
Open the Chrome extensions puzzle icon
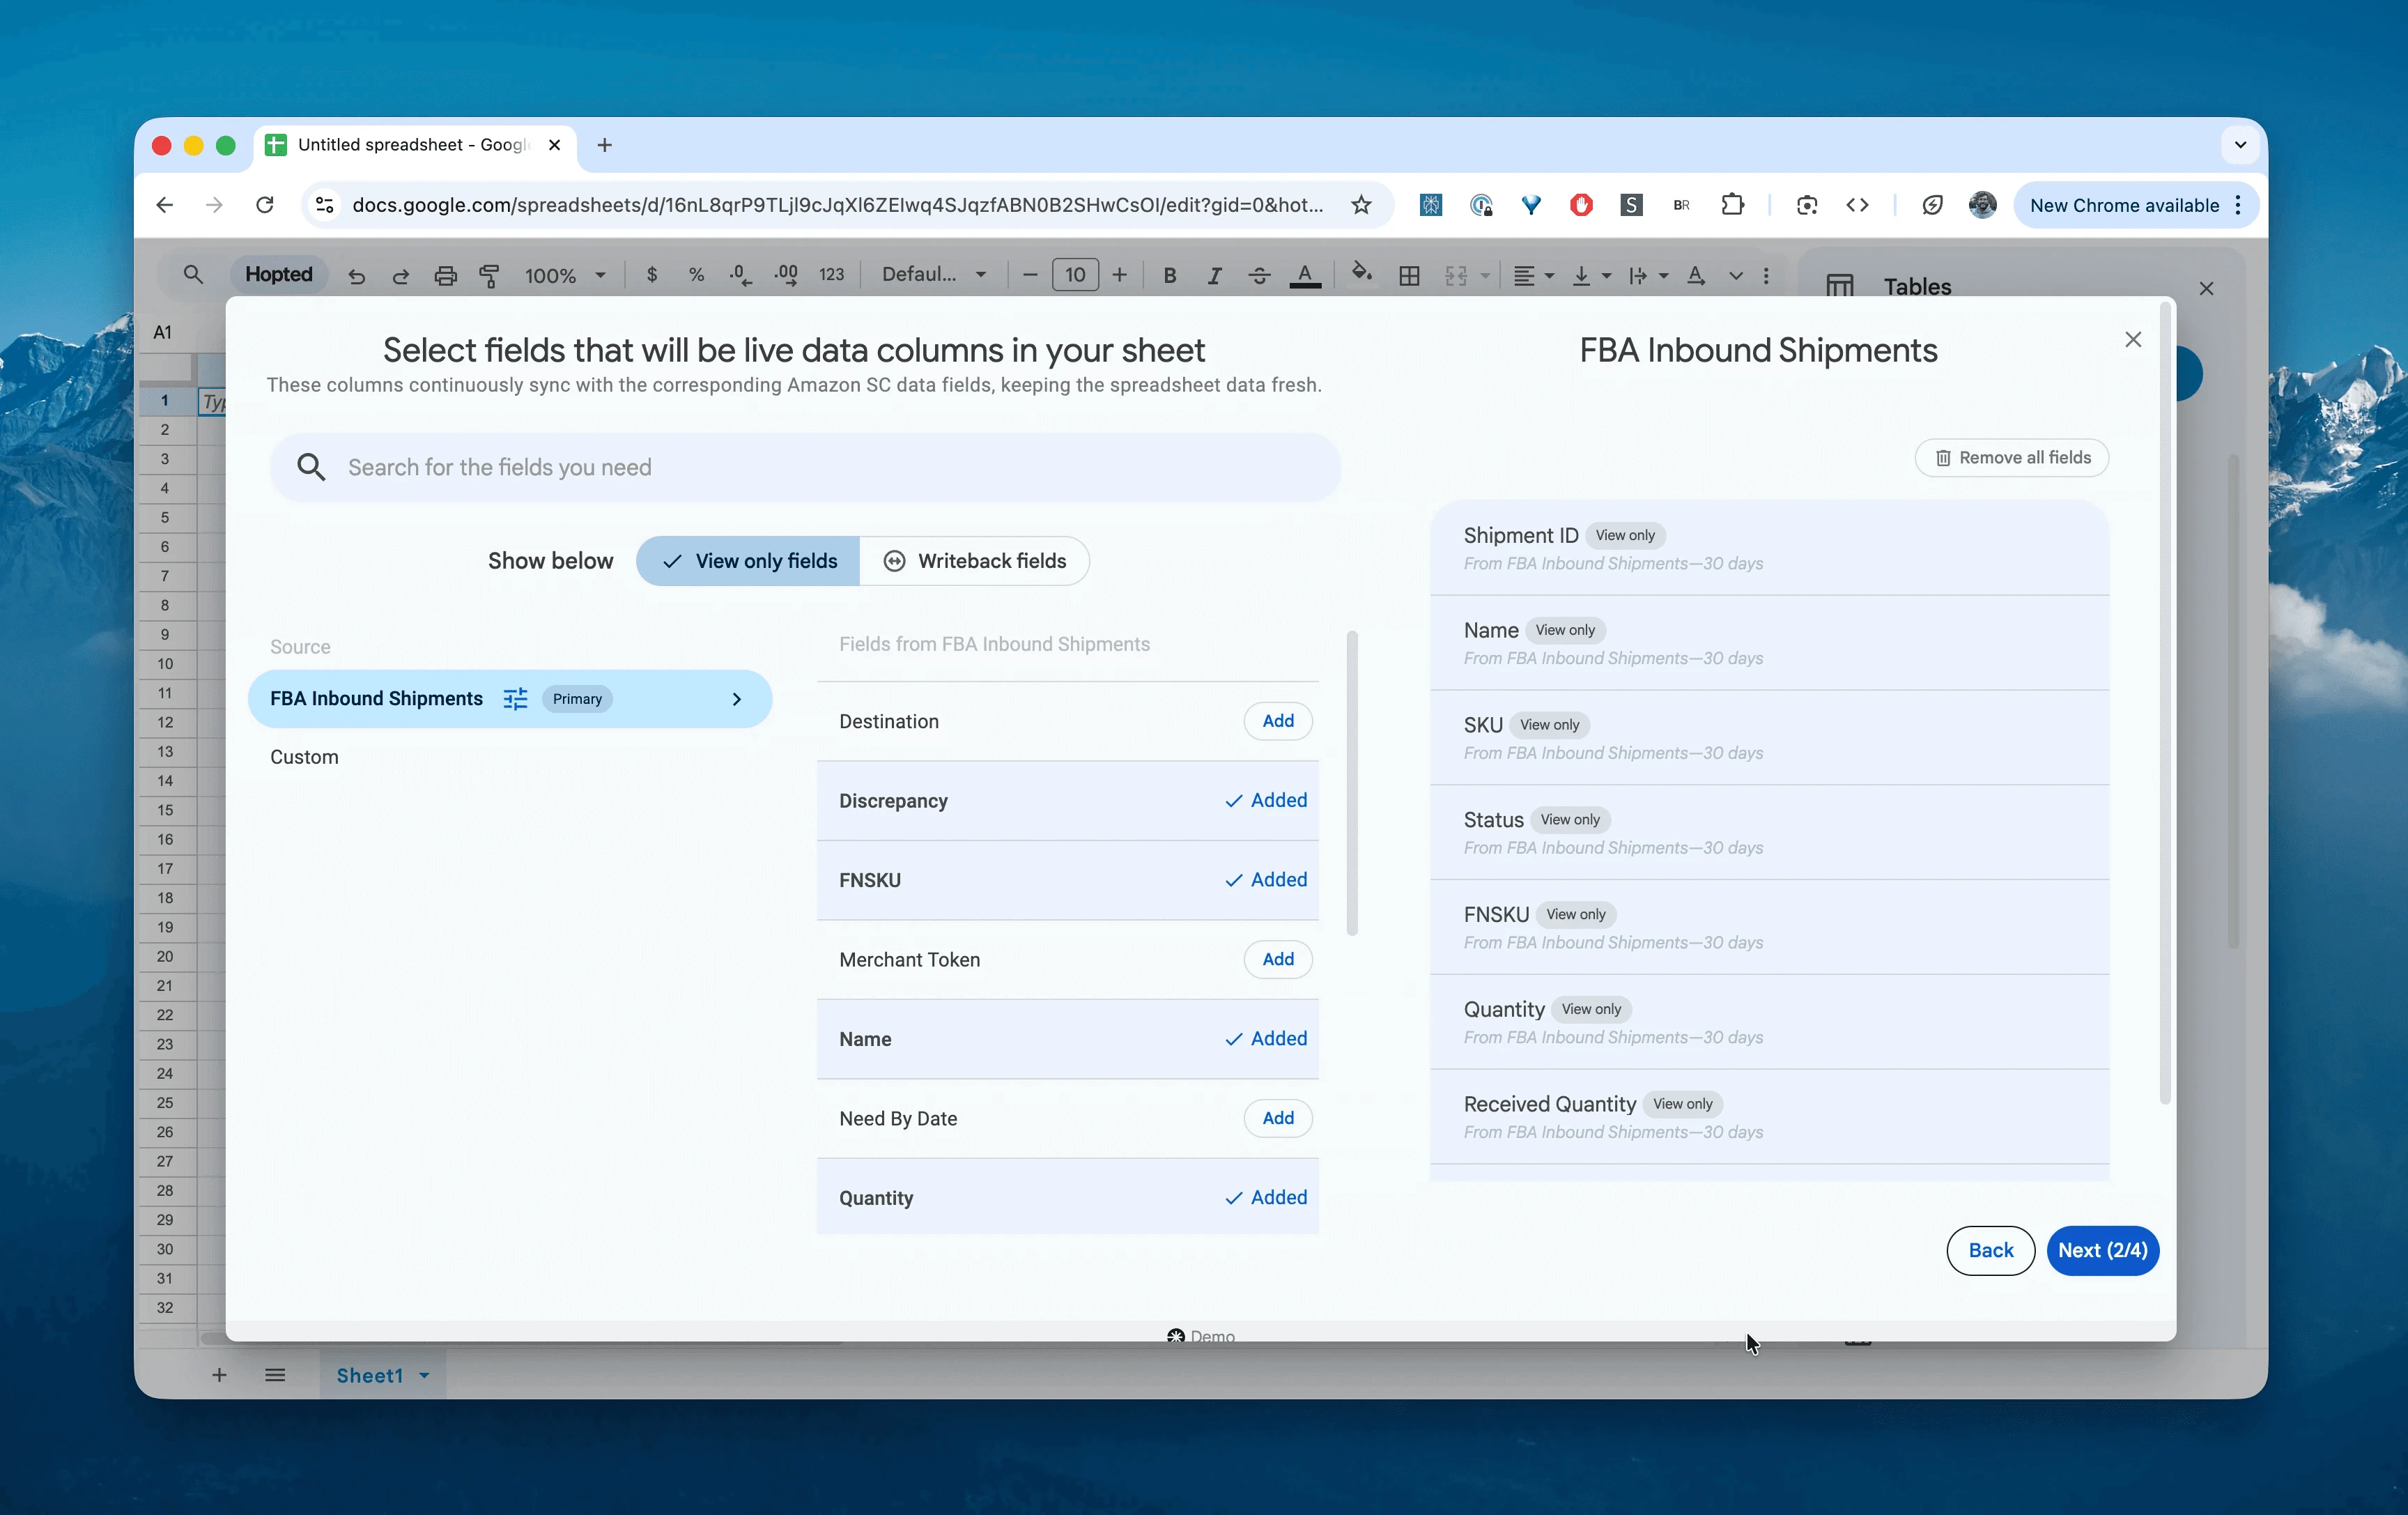(1732, 205)
